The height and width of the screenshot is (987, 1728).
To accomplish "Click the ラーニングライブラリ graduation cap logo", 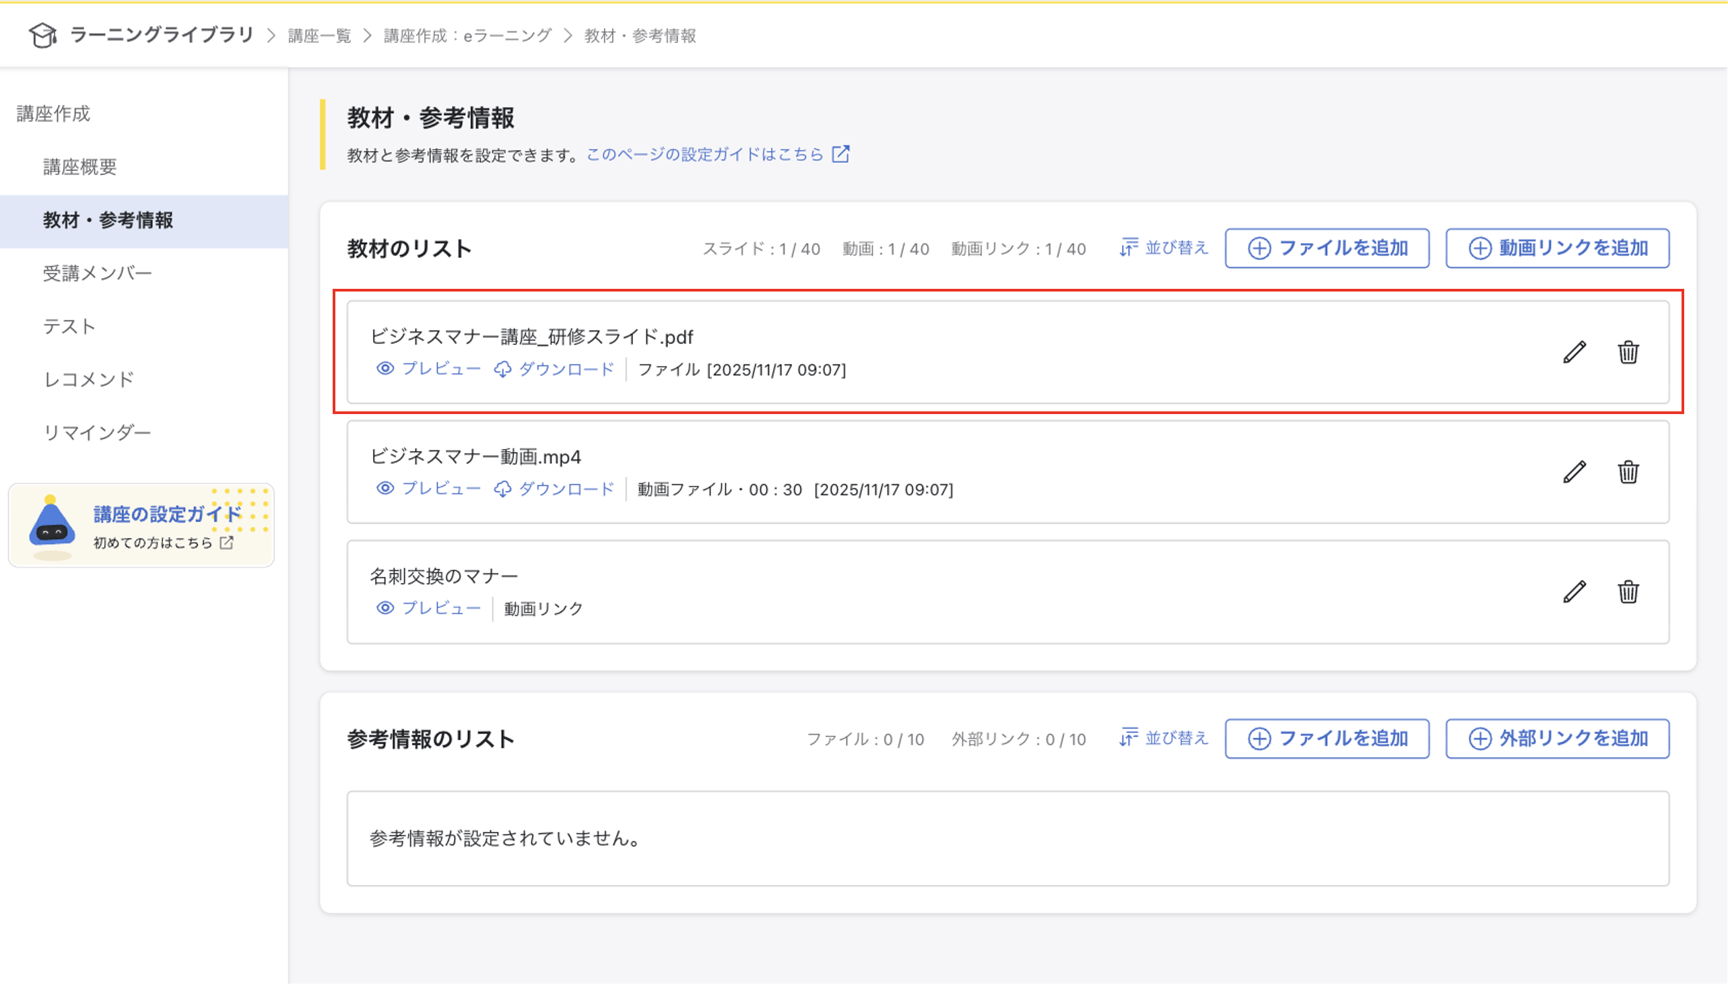I will 42,35.
